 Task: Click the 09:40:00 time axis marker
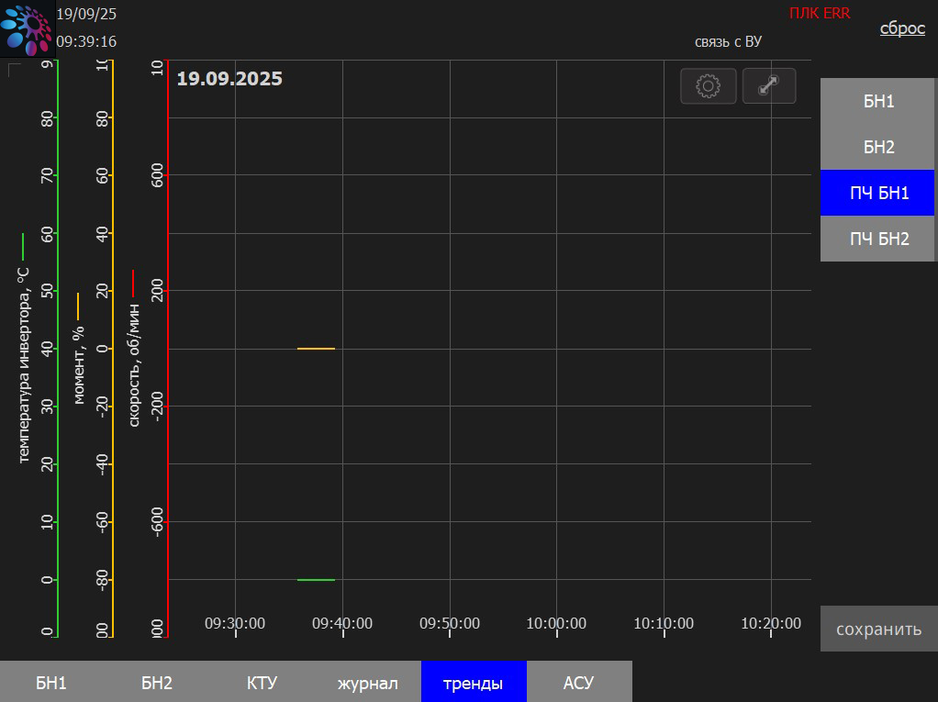point(342,624)
